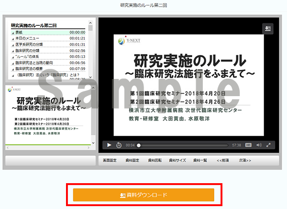
Task: Toggle 資料固定 option
Action: click(x=132, y=160)
